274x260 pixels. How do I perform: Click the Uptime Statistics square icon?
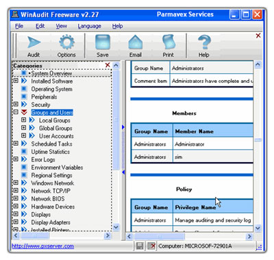pos(24,151)
